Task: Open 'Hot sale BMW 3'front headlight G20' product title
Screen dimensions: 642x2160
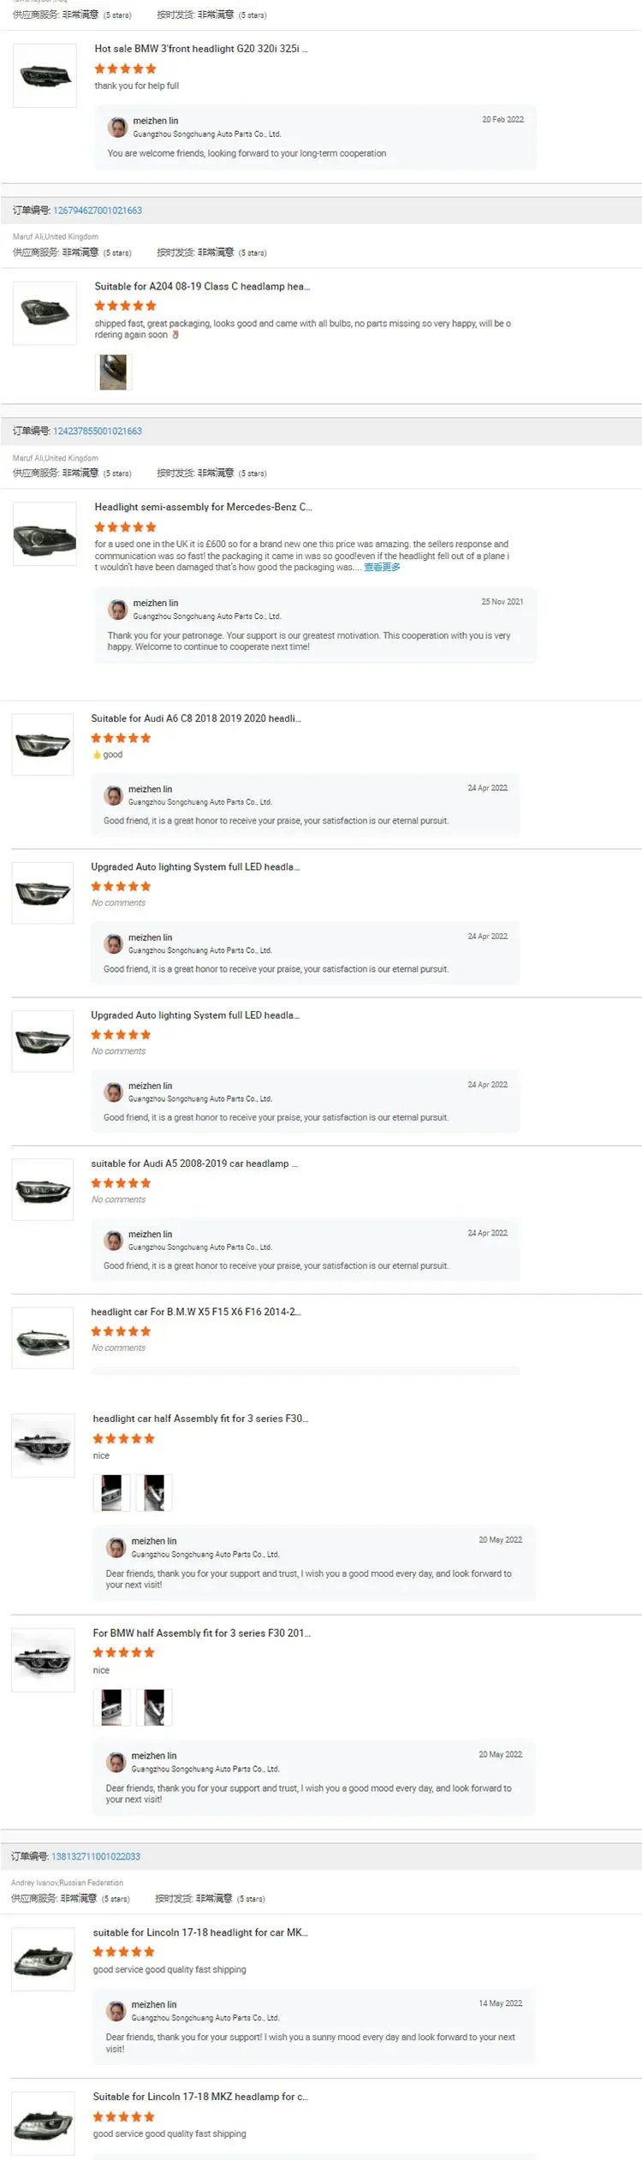Action: click(x=201, y=49)
